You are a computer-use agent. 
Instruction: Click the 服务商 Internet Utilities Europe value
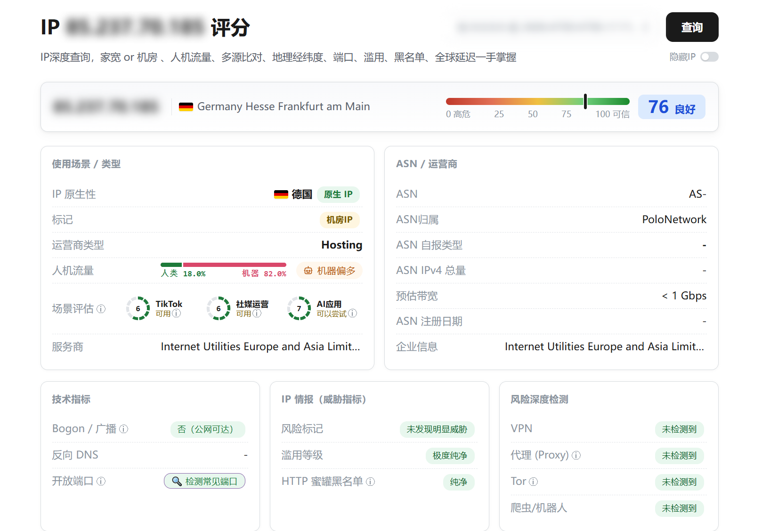tap(260, 346)
